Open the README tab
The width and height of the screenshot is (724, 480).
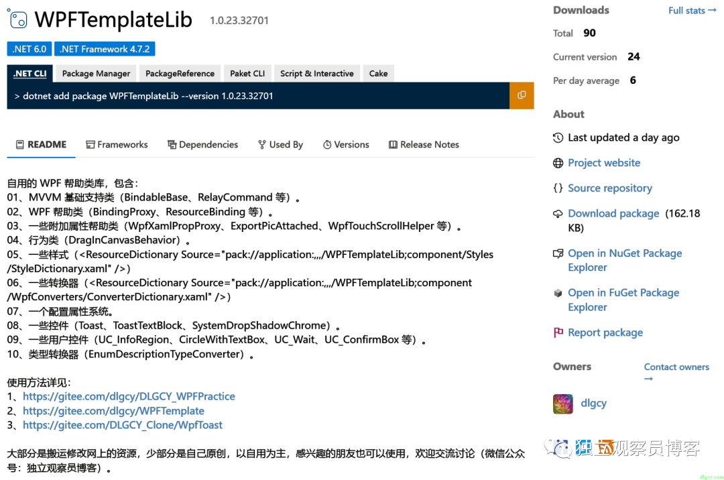point(41,144)
